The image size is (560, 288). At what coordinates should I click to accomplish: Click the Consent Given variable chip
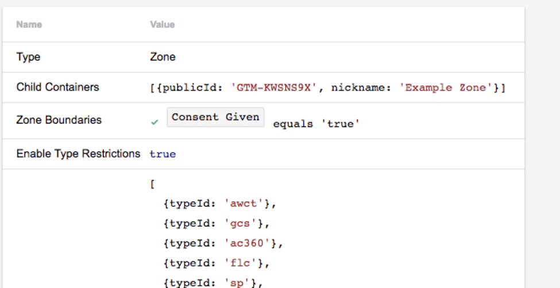click(215, 117)
